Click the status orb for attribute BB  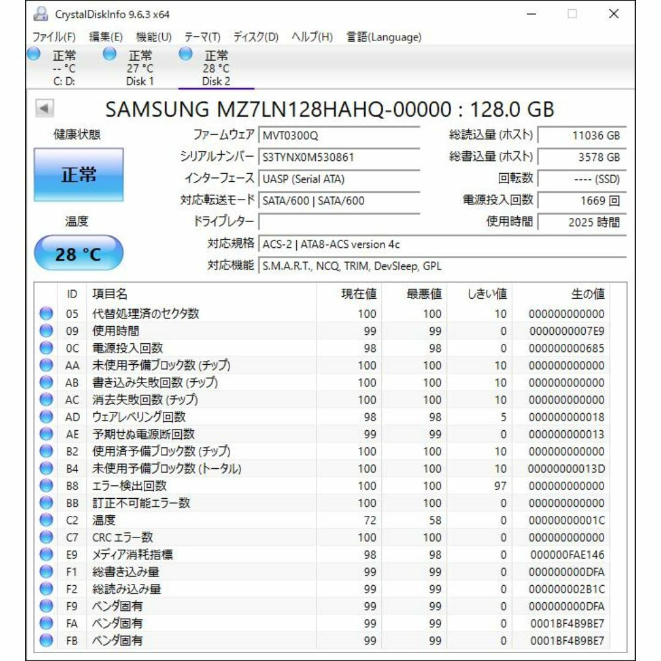(x=46, y=502)
